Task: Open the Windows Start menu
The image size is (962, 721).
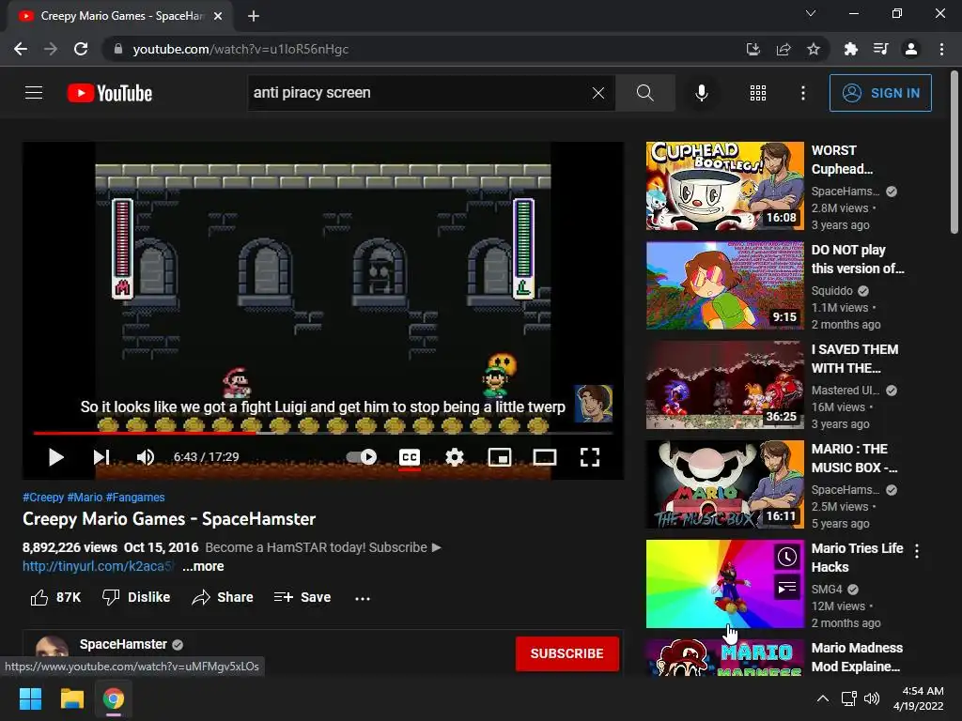Action: coord(30,698)
